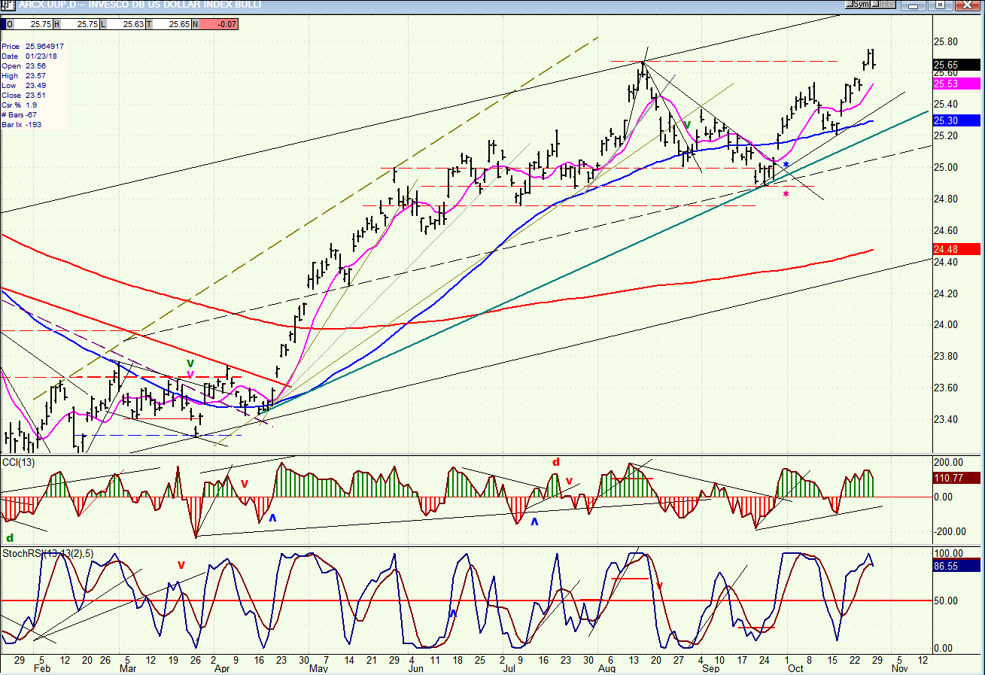Select the red 'd' marker above CCI panel

[556, 463]
